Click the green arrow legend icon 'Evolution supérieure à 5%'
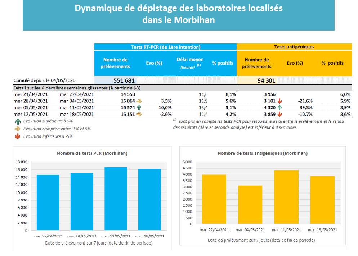 [x=18, y=121]
